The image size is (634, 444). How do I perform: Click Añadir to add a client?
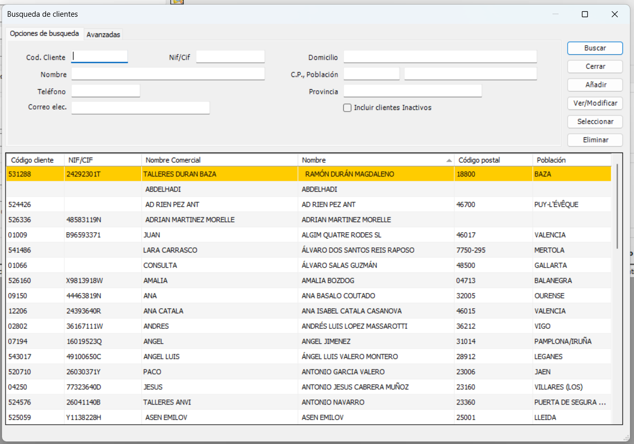[x=595, y=85]
